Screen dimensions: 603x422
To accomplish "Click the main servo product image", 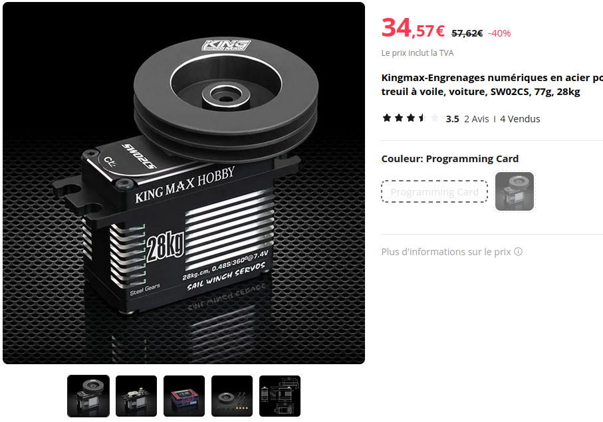I will (183, 183).
